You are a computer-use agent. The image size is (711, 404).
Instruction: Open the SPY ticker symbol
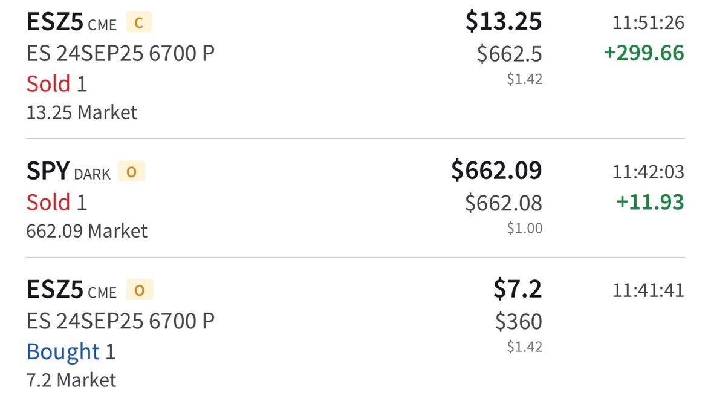[x=48, y=172]
